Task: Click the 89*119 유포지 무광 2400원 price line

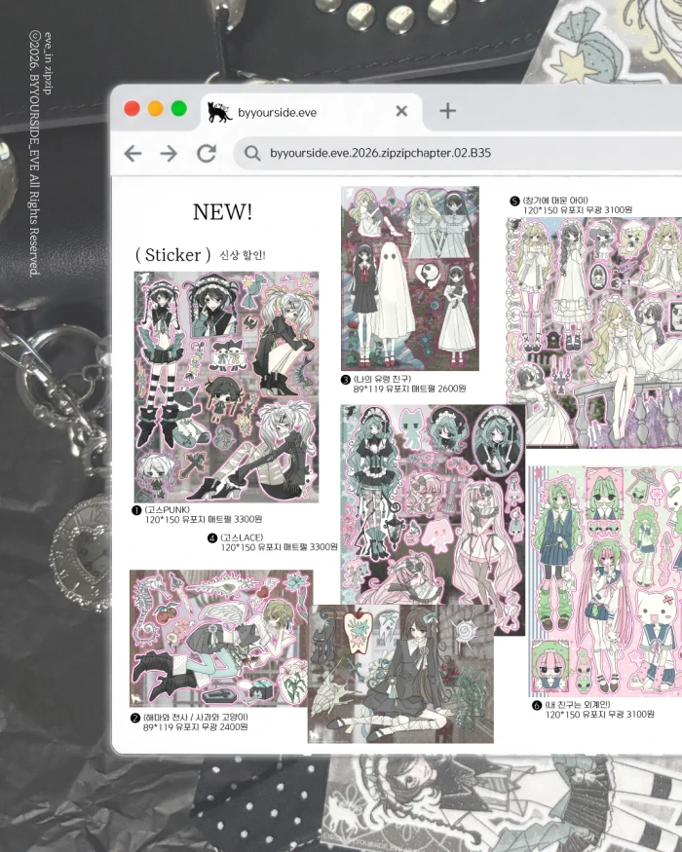Action: tap(196, 727)
